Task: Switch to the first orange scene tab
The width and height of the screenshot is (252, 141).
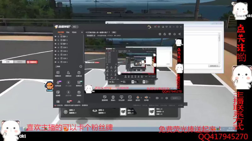Action: click(x=61, y=32)
